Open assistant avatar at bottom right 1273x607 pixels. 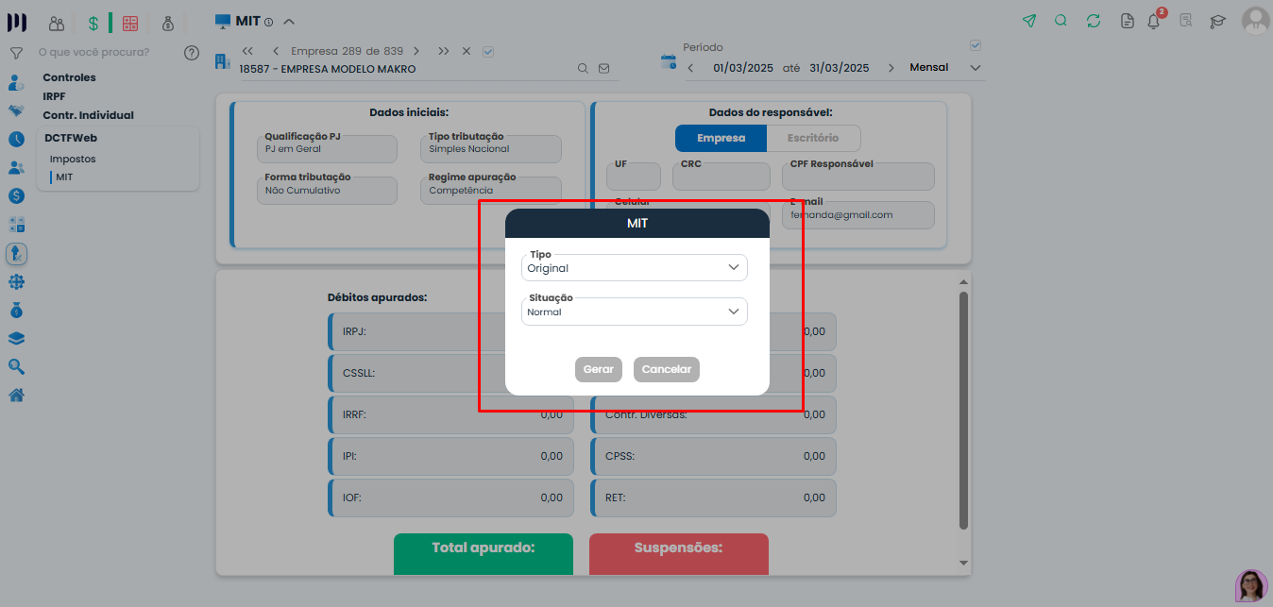click(x=1251, y=585)
